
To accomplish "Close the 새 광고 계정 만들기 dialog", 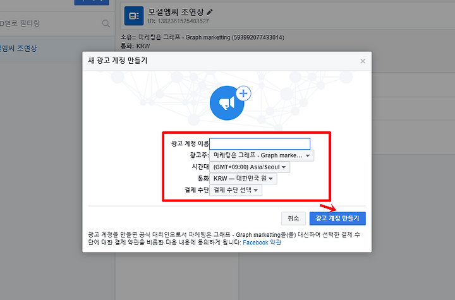I will point(363,61).
